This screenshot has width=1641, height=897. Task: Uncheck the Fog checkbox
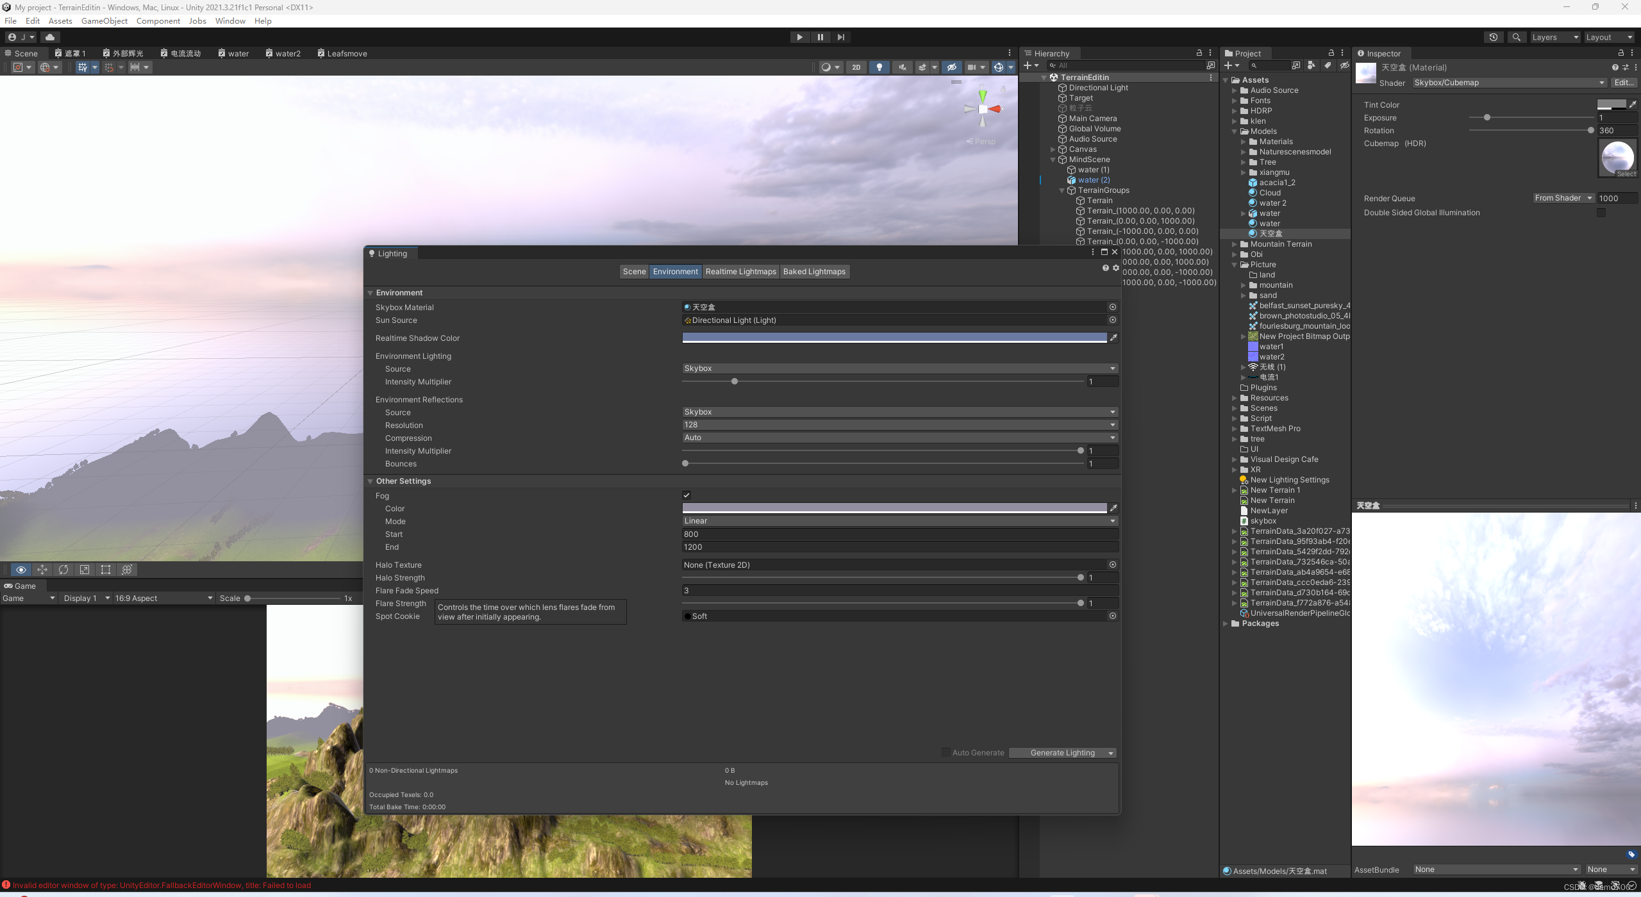pos(687,495)
